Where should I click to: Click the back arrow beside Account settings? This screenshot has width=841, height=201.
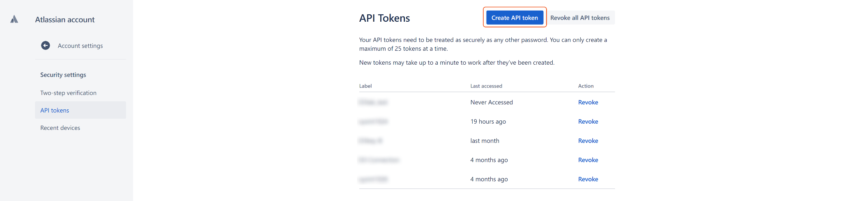tap(46, 45)
